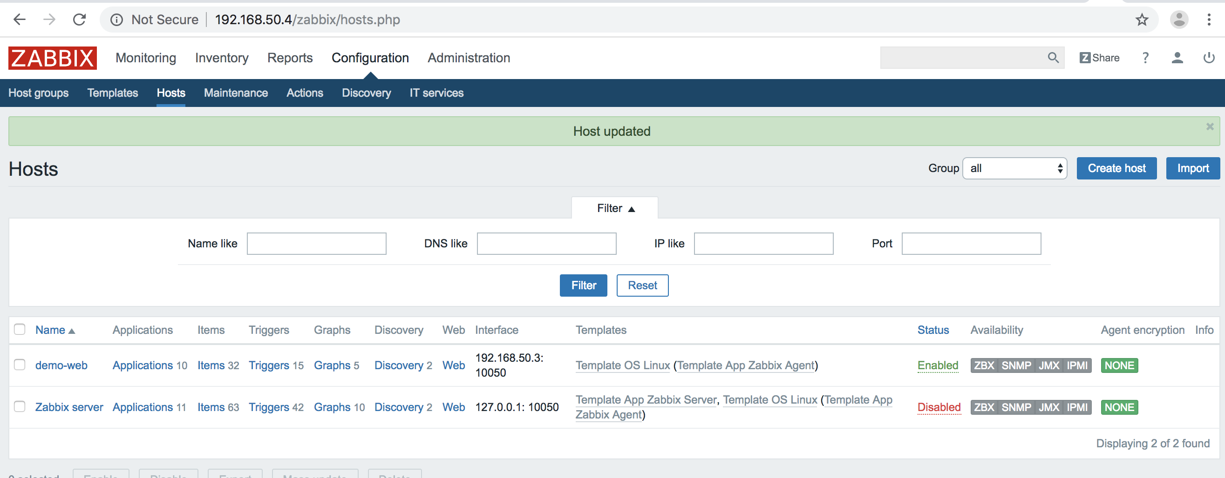Focus the IP like input field
Image resolution: width=1225 pixels, height=478 pixels.
click(x=763, y=244)
